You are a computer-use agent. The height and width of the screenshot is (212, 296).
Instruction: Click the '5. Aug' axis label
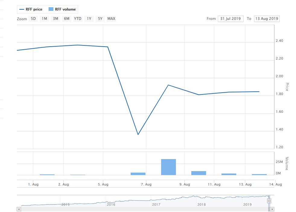pyautogui.click(x=103, y=184)
